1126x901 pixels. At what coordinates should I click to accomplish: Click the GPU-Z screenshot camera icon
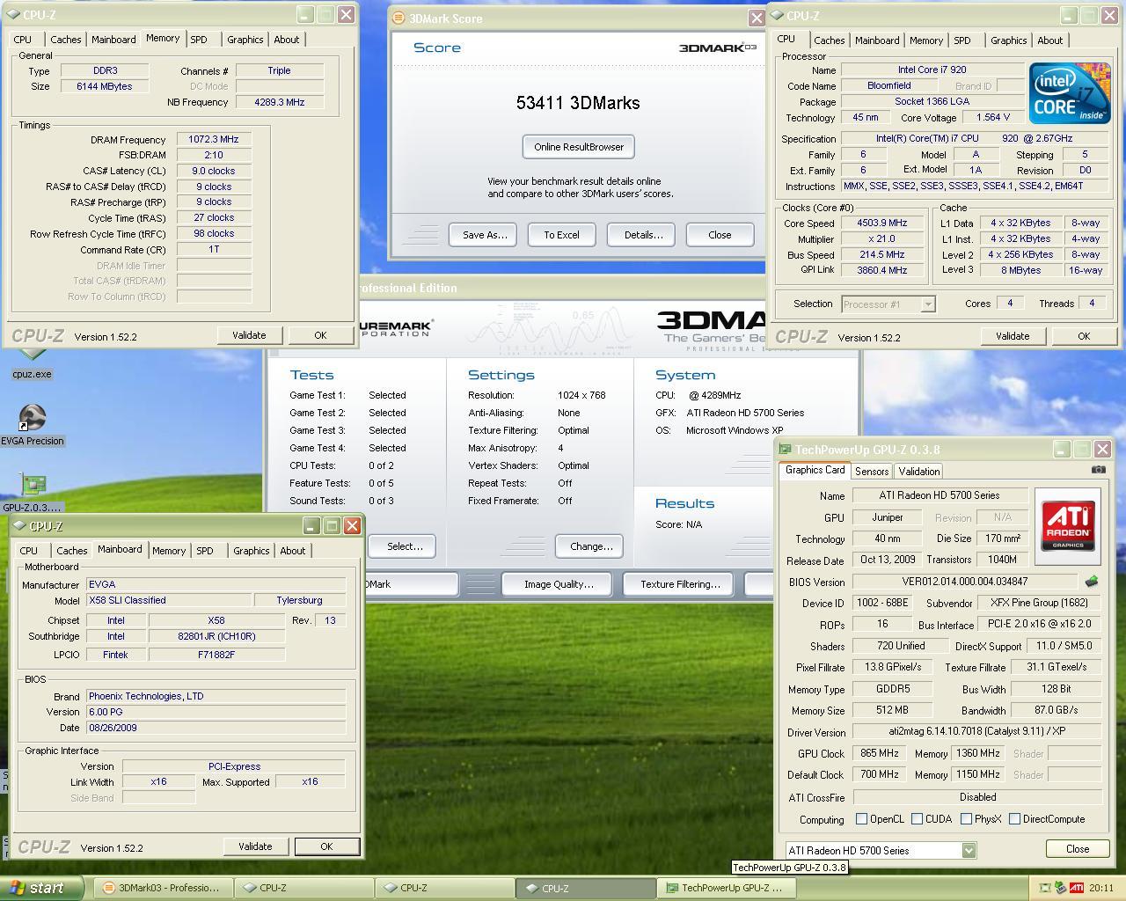click(x=1099, y=470)
